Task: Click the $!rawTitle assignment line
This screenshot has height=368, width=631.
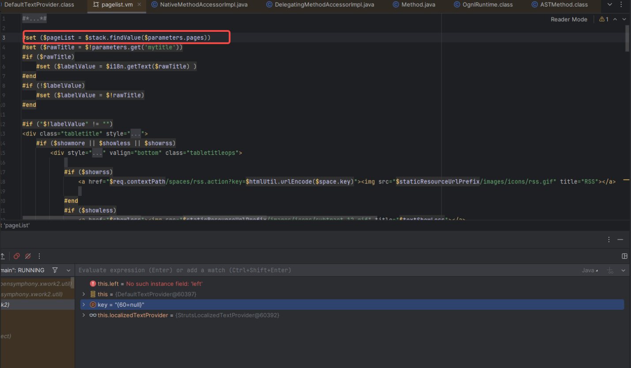Action: pyautogui.click(x=90, y=95)
